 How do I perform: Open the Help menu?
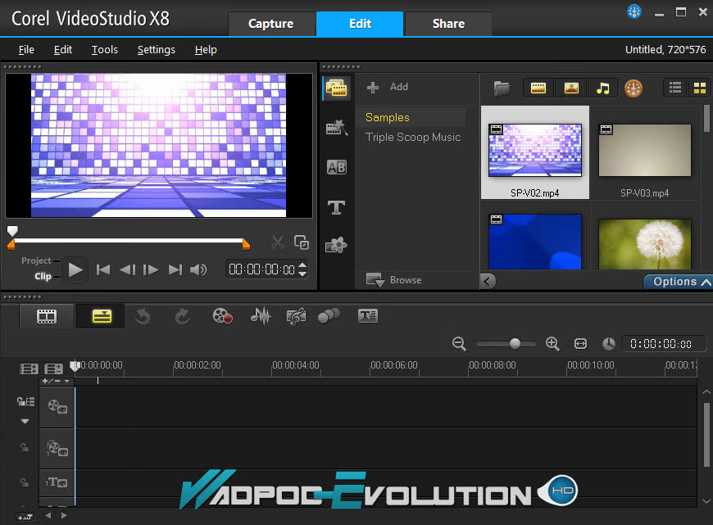[x=206, y=49]
